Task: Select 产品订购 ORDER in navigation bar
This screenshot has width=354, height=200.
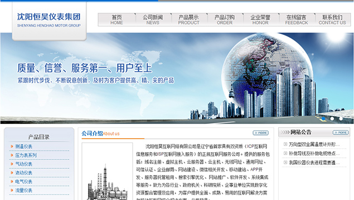Action: click(225, 19)
